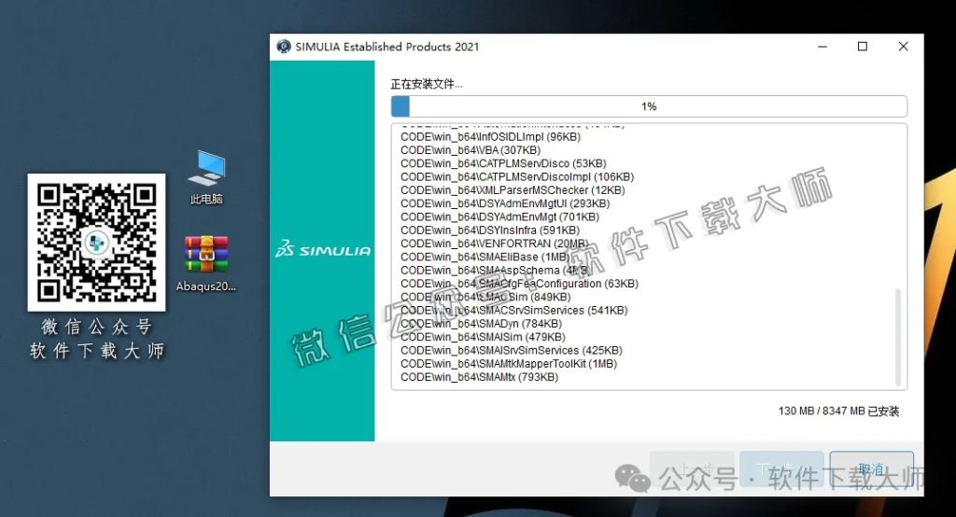
Task: Select the SMAEliBase (1MB) line
Action: [x=485, y=258]
